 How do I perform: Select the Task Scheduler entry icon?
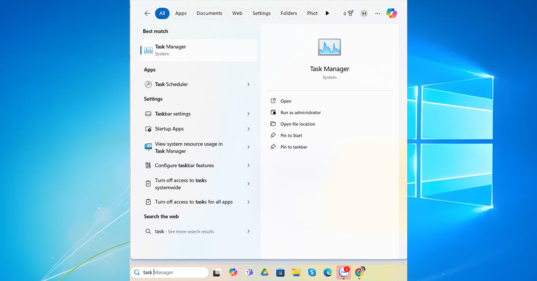point(148,84)
